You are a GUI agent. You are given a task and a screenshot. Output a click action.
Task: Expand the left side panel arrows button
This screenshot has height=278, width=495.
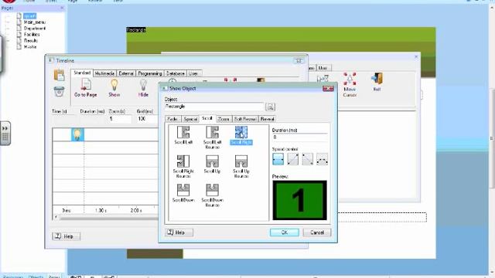[x=5, y=128]
